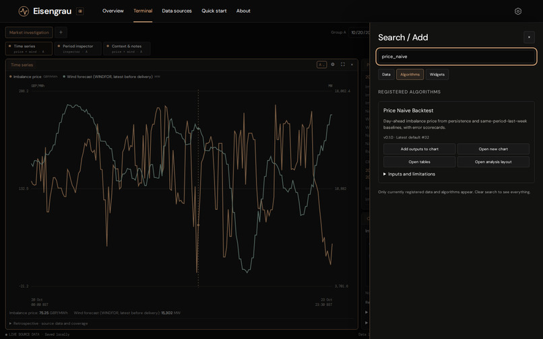543x339 pixels.
Task: Add a new workspace with the plus button
Action: tap(61, 32)
